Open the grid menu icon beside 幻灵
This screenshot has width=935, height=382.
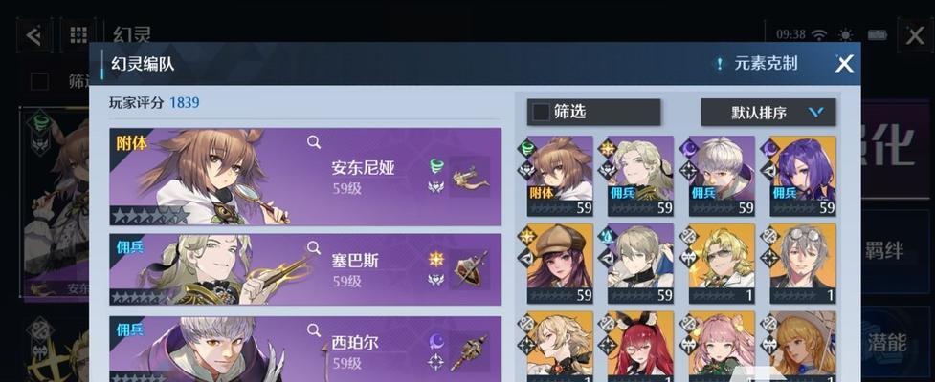point(78,35)
